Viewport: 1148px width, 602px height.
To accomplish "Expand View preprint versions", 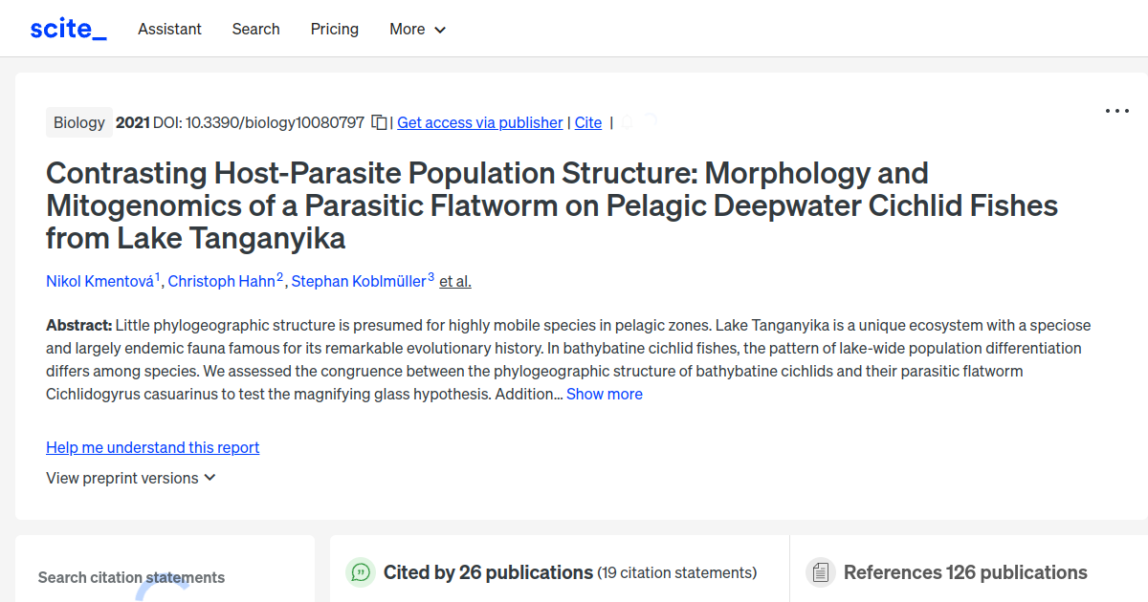I will coord(131,478).
